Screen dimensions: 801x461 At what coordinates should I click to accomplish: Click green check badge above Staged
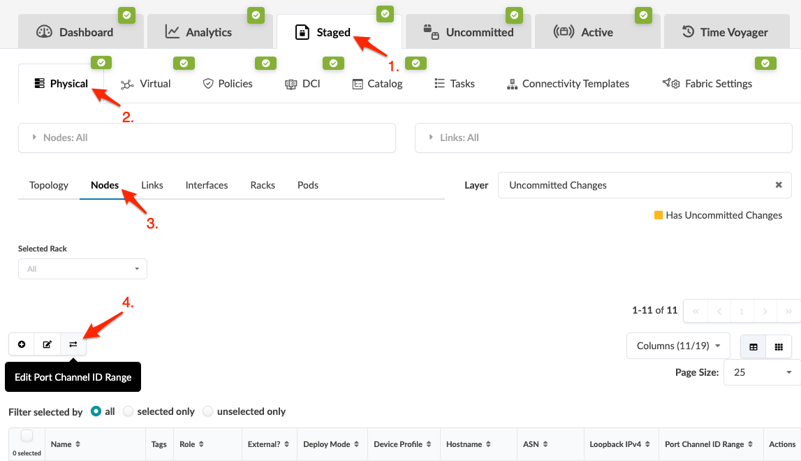pyautogui.click(x=385, y=14)
